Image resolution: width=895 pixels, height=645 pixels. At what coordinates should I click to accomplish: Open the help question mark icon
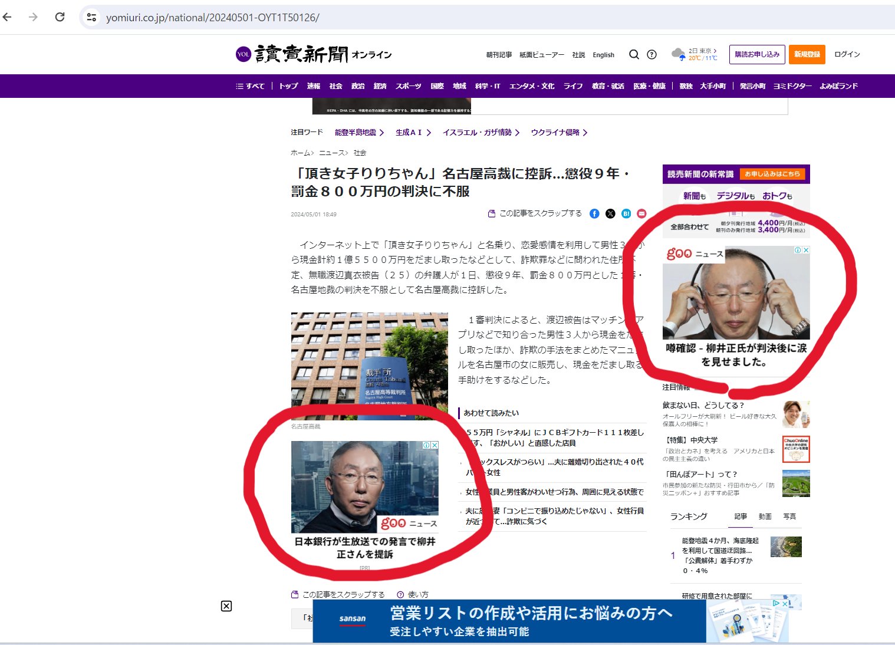(x=651, y=54)
